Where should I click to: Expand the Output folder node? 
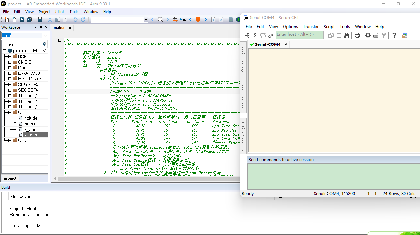10,140
